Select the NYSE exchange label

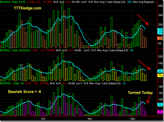click(22, 2)
